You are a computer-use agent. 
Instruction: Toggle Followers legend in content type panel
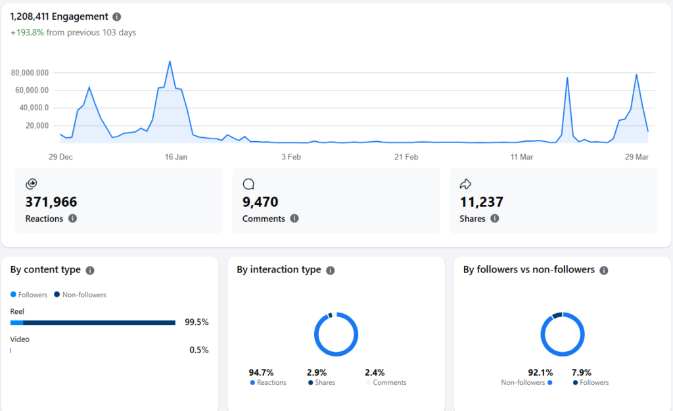point(28,295)
